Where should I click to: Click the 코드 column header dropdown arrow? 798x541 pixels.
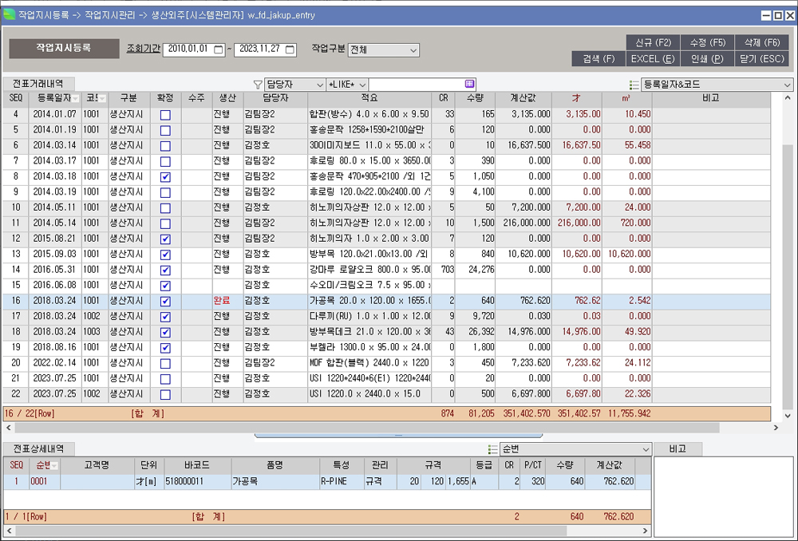(103, 98)
